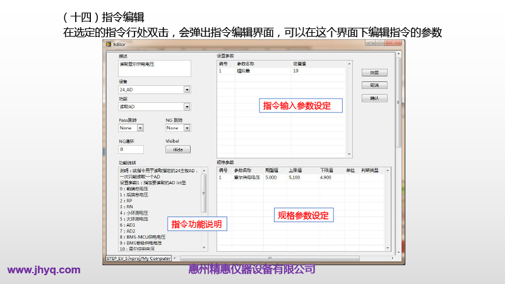This screenshot has width=505, height=284.
Task: Select the value 10 in the 设置值 column
Action: coord(295,71)
